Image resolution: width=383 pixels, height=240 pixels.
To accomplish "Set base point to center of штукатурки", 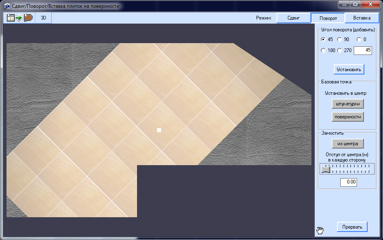I will pyautogui.click(x=348, y=104).
